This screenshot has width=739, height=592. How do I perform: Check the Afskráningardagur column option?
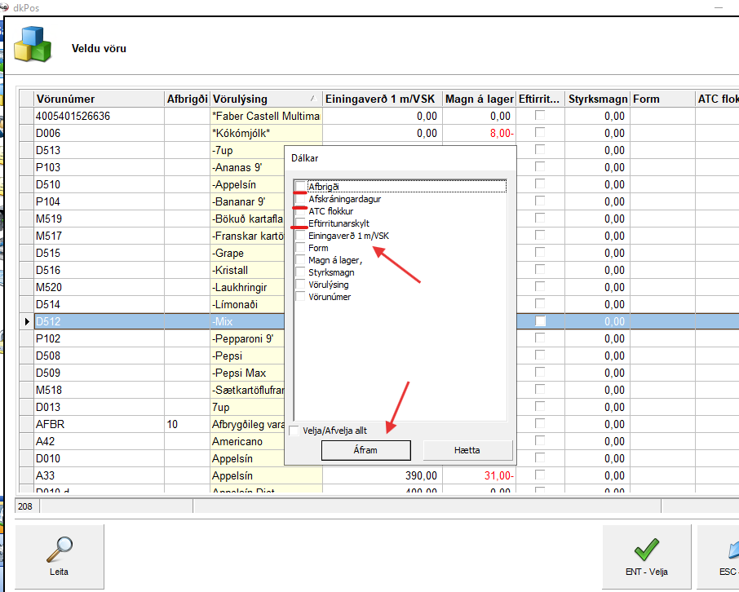click(x=302, y=199)
